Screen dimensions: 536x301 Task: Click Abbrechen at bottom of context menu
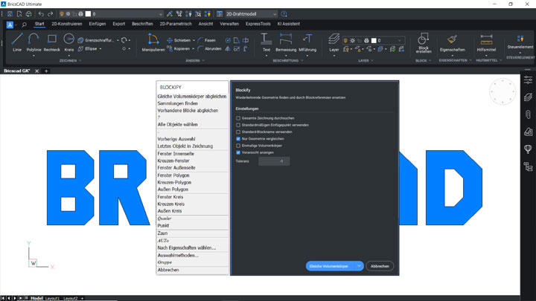tap(168, 270)
